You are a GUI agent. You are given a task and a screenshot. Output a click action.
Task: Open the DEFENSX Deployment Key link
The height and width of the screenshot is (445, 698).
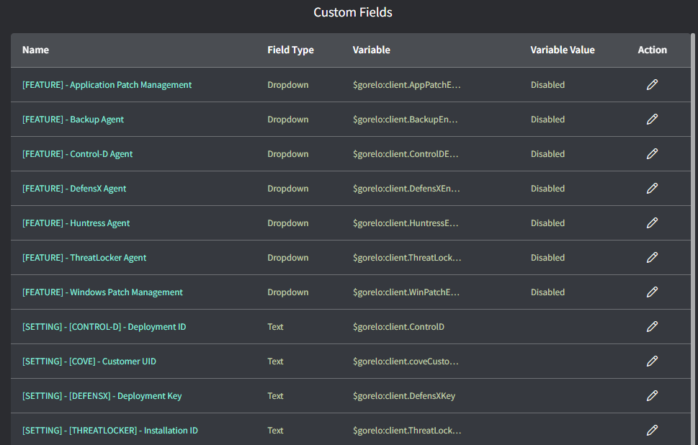(102, 396)
